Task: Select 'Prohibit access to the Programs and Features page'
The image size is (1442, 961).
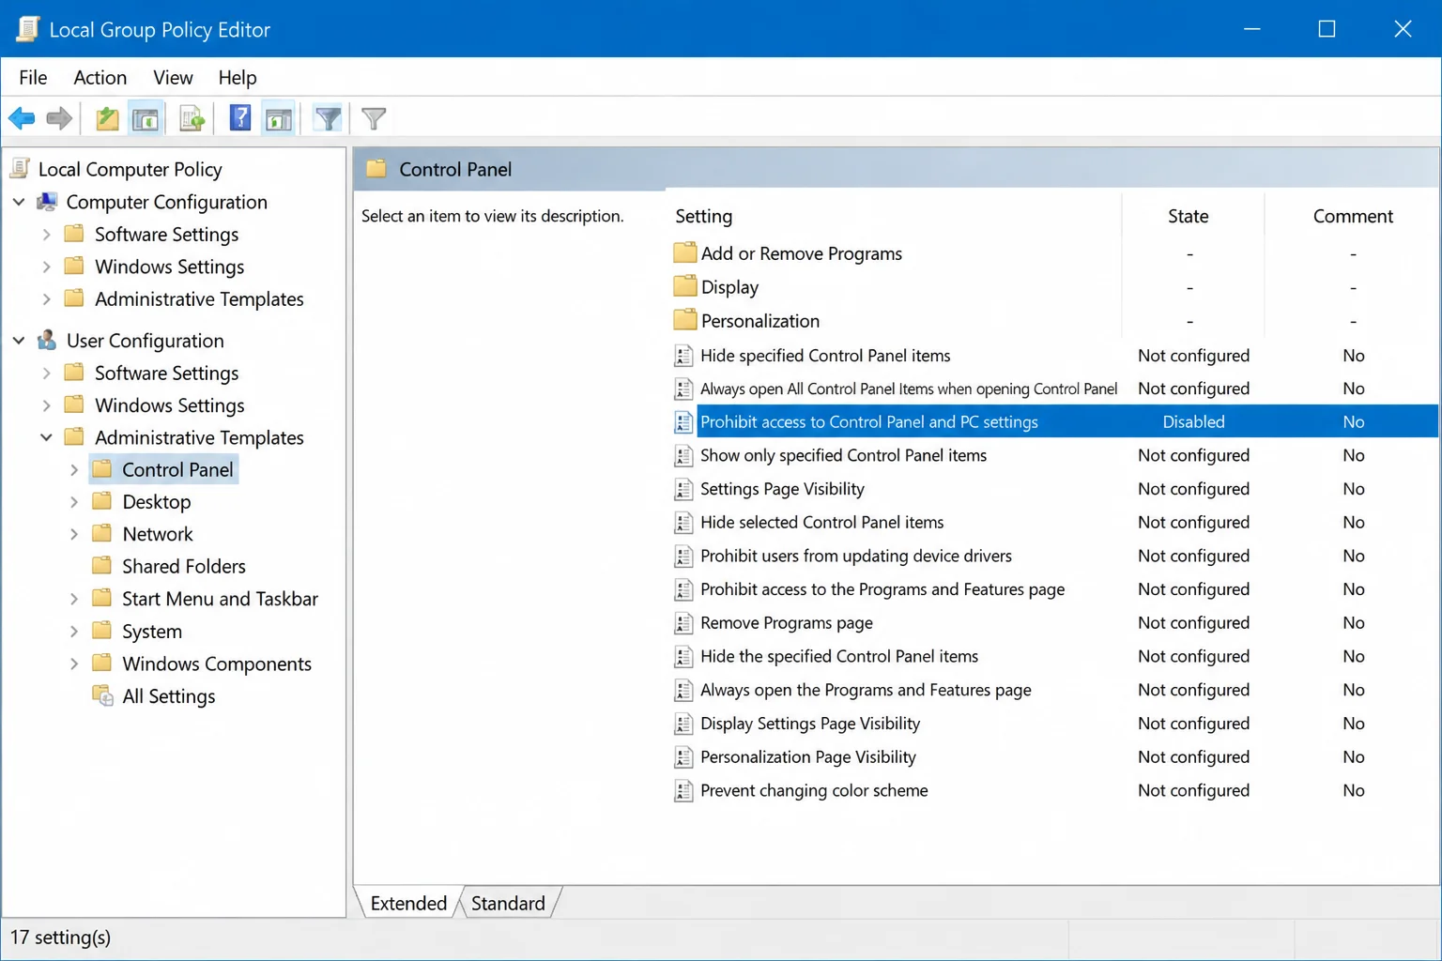Action: pos(882,589)
